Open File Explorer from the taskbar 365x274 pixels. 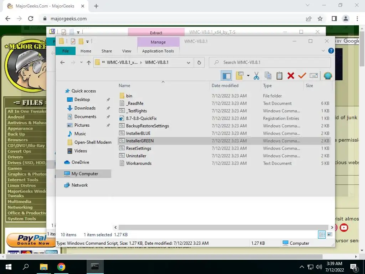pos(43,267)
